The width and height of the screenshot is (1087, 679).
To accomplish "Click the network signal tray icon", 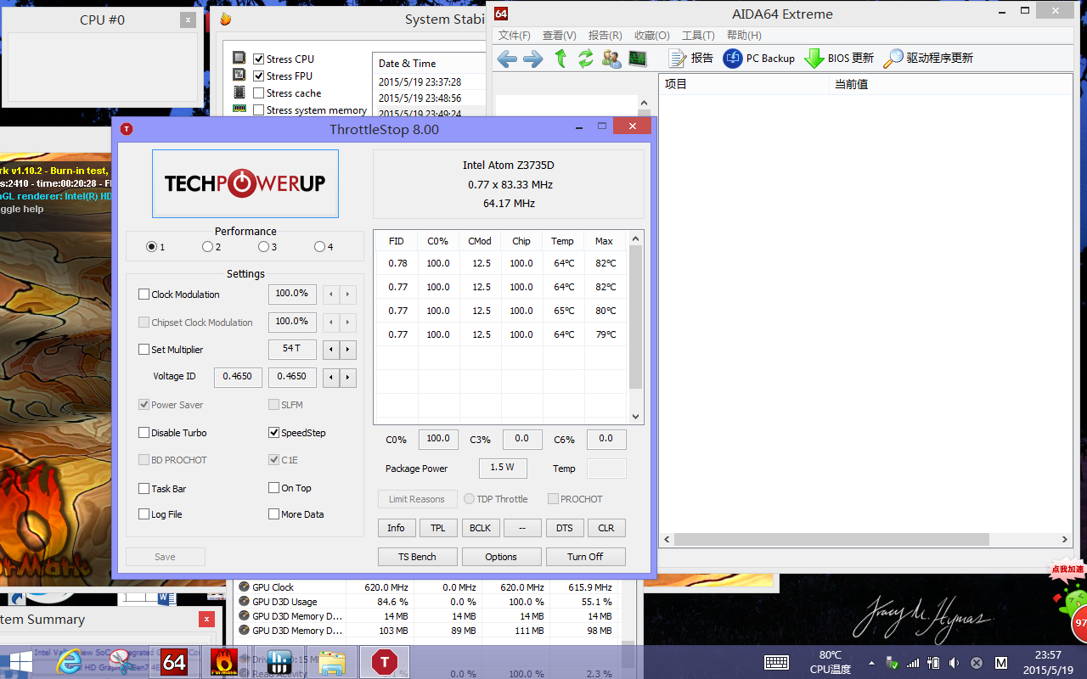I will (913, 662).
